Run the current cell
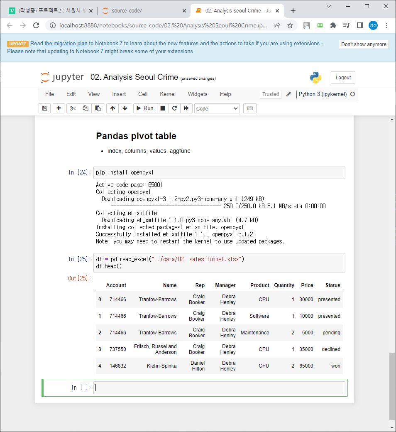 (x=145, y=108)
